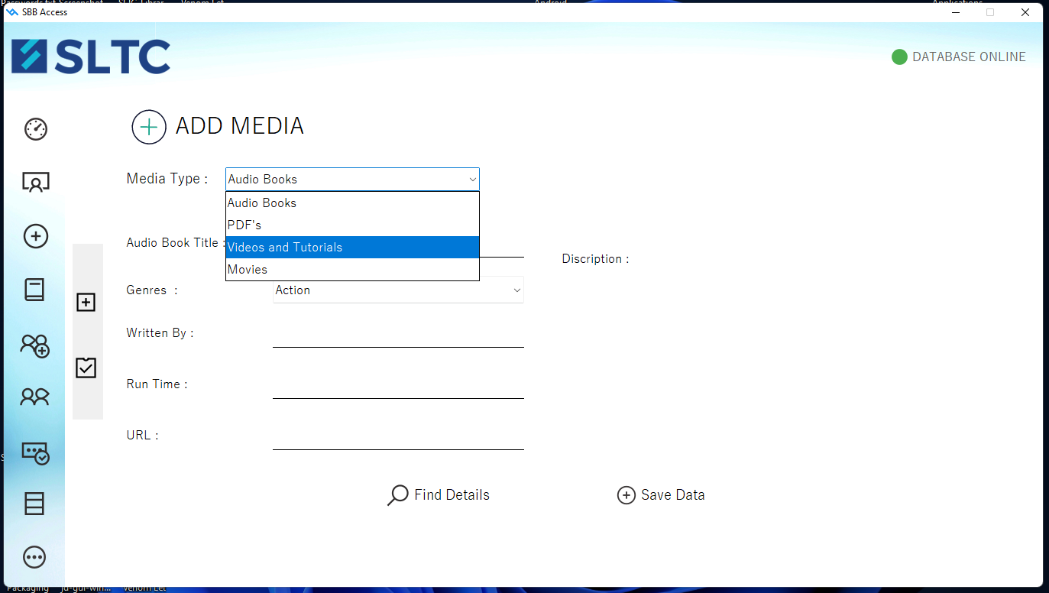The height and width of the screenshot is (593, 1049).
Task: Click the message checkmark sidebar icon
Action: pyautogui.click(x=36, y=452)
